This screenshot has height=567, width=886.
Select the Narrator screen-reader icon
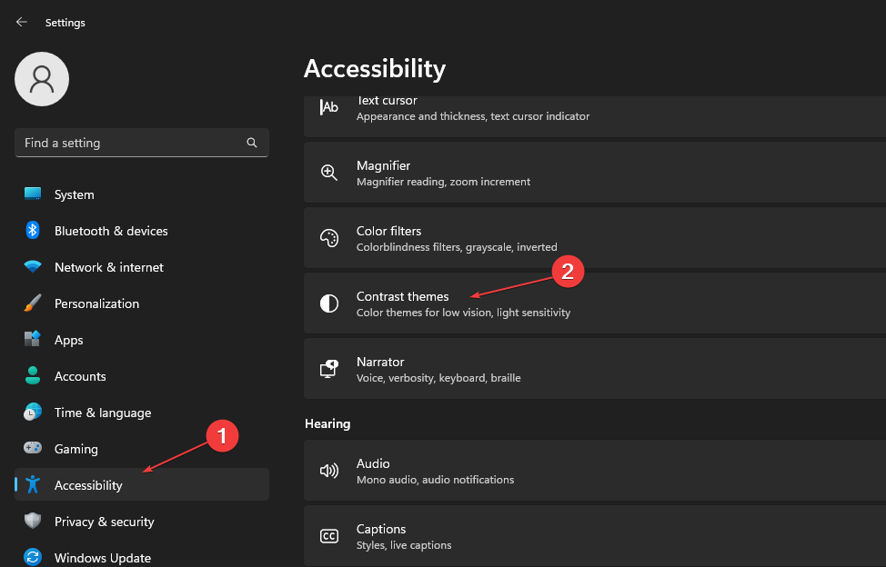[328, 368]
